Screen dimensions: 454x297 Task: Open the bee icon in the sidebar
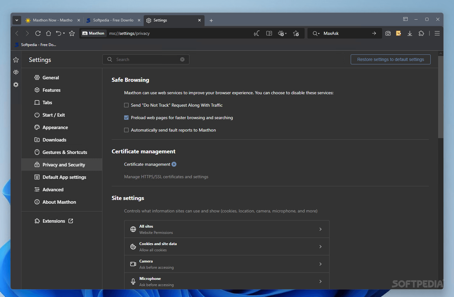point(16,72)
